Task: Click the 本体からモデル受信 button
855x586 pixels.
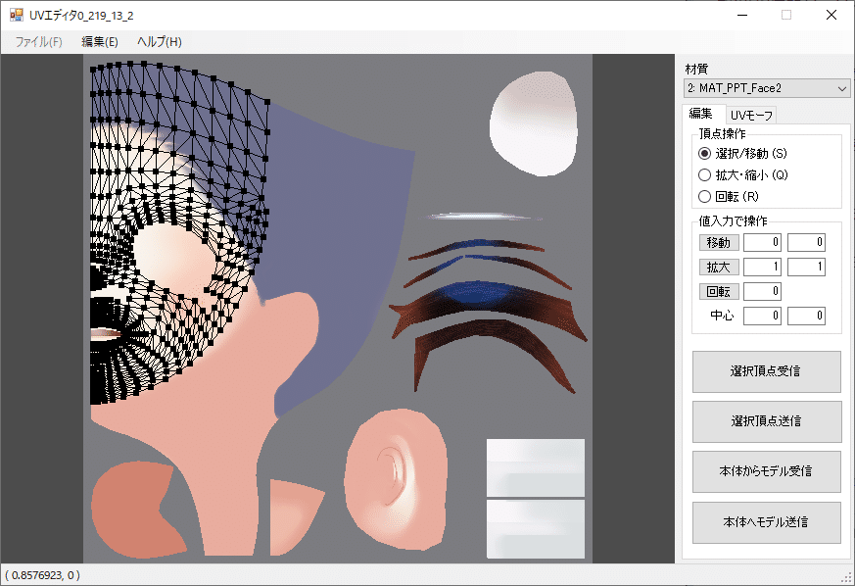Action: (766, 471)
